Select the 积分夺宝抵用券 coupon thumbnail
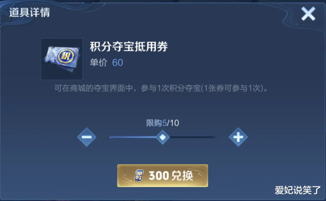This screenshot has width=326, height=201. 62,59
